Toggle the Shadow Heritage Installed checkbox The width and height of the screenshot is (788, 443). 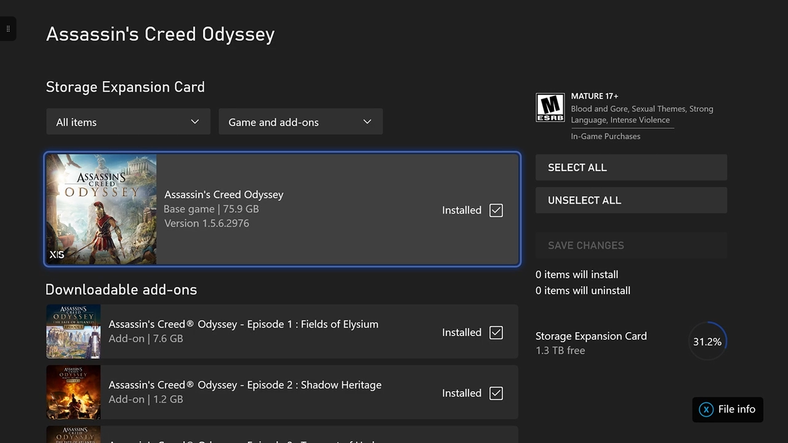496,393
